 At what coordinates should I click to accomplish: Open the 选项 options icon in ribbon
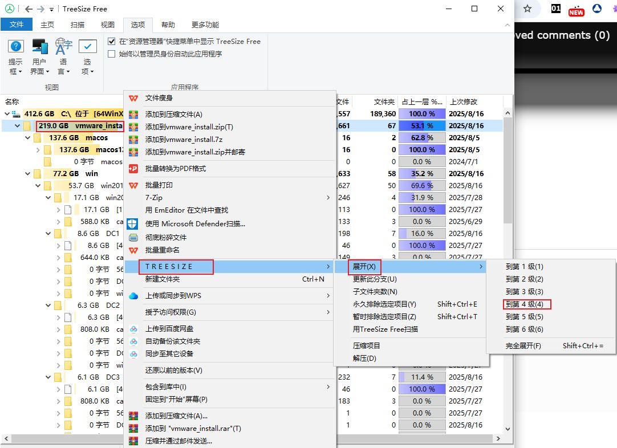pos(87,46)
